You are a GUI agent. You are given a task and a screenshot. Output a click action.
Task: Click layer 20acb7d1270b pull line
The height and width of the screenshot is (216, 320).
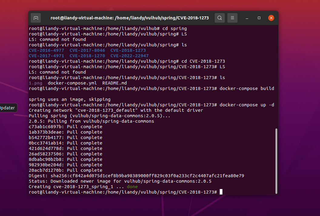pyautogui.click(x=65, y=170)
